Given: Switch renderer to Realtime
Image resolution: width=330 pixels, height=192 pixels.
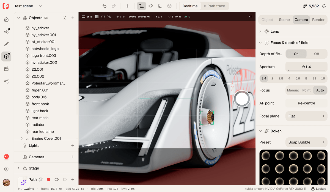Looking at the screenshot, I should point(190,6).
